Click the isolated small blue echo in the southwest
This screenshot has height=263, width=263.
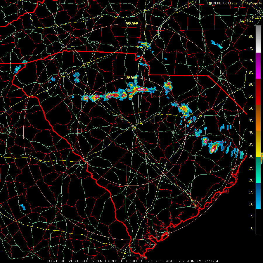23,207
